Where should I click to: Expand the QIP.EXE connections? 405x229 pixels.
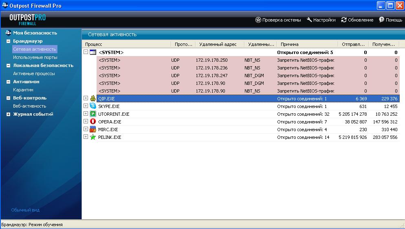(86, 98)
